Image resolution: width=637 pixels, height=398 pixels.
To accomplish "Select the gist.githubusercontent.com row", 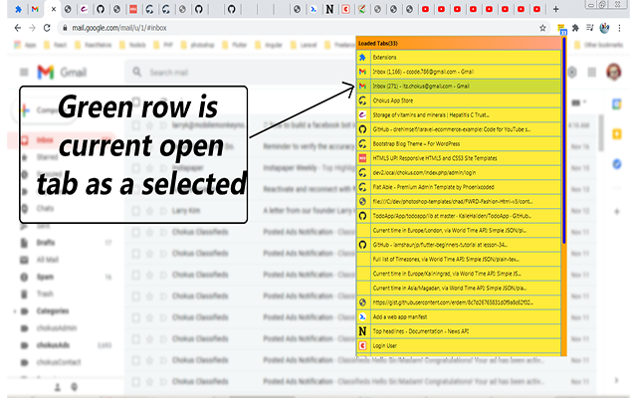I will pos(459,302).
